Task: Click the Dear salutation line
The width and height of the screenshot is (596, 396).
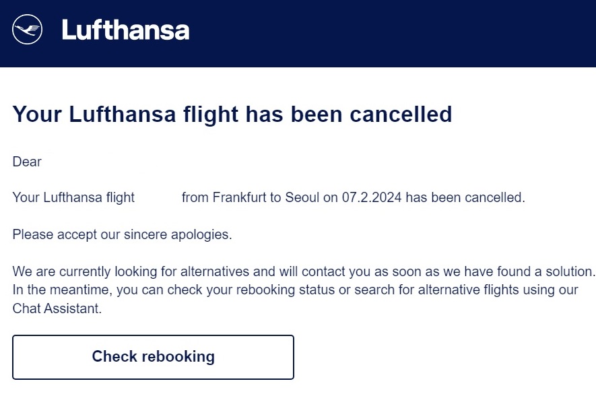Action: (x=26, y=162)
